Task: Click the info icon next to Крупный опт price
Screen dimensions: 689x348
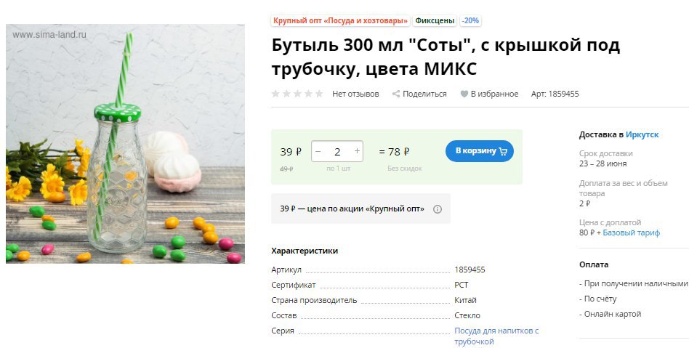Action: click(438, 209)
